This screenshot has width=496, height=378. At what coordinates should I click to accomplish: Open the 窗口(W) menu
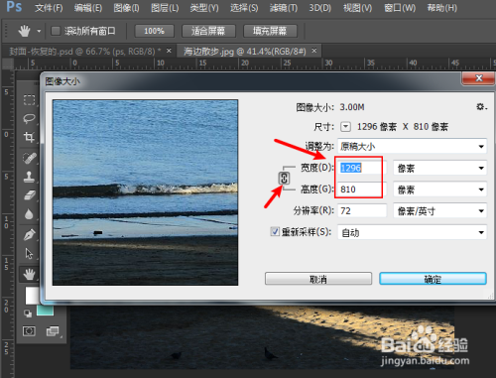pos(400,8)
